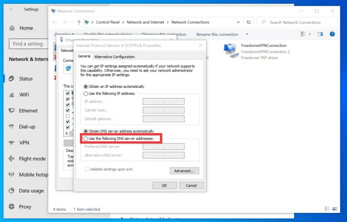Click the Up arrow navigation icon
The height and width of the screenshot is (222, 347).
pyautogui.click(x=79, y=22)
